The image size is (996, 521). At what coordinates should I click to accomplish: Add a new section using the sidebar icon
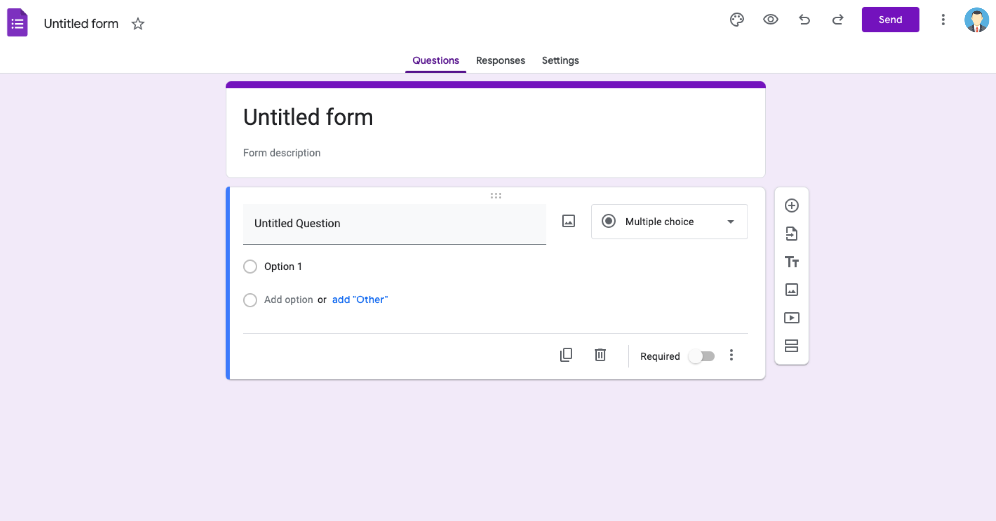point(792,346)
